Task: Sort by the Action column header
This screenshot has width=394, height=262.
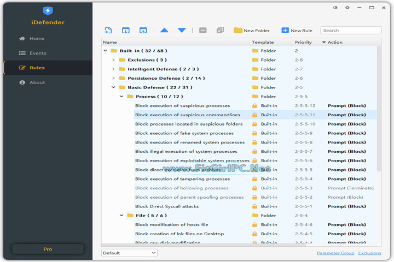Action: pos(335,42)
